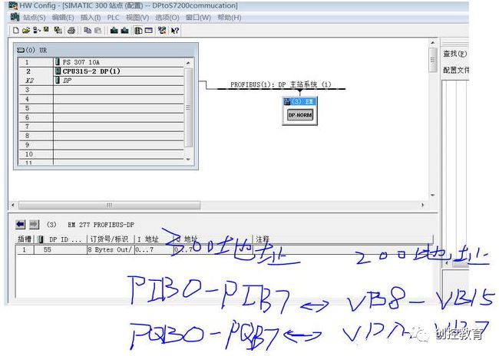The image size is (499, 356).
Task: Click the back arrow in detail pane
Action: click(21, 225)
